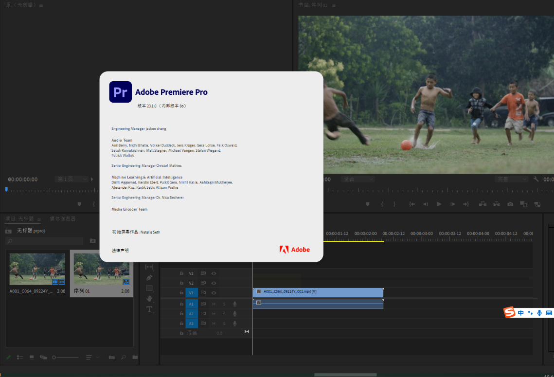Adjust the thumbnail size zoom slider
This screenshot has height=377, width=554.
tap(65, 358)
